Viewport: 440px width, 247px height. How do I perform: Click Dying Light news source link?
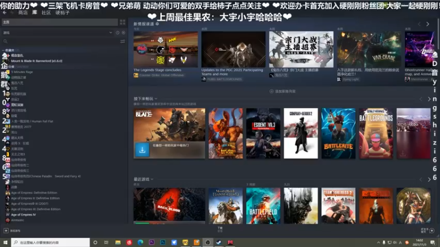[350, 80]
